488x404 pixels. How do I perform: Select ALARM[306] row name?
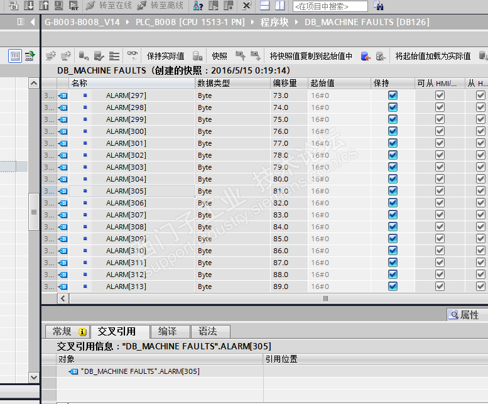pyautogui.click(x=126, y=203)
